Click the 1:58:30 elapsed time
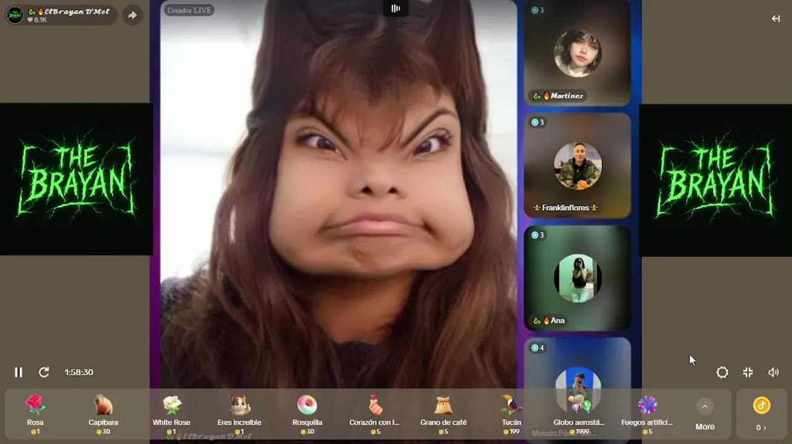 (x=79, y=372)
